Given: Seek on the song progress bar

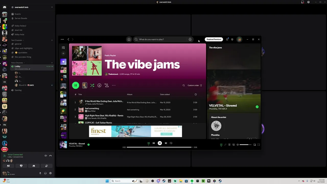Looking at the screenshot, I should click(160, 147).
